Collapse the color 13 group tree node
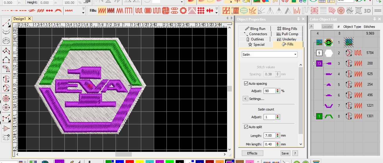 (314, 63)
